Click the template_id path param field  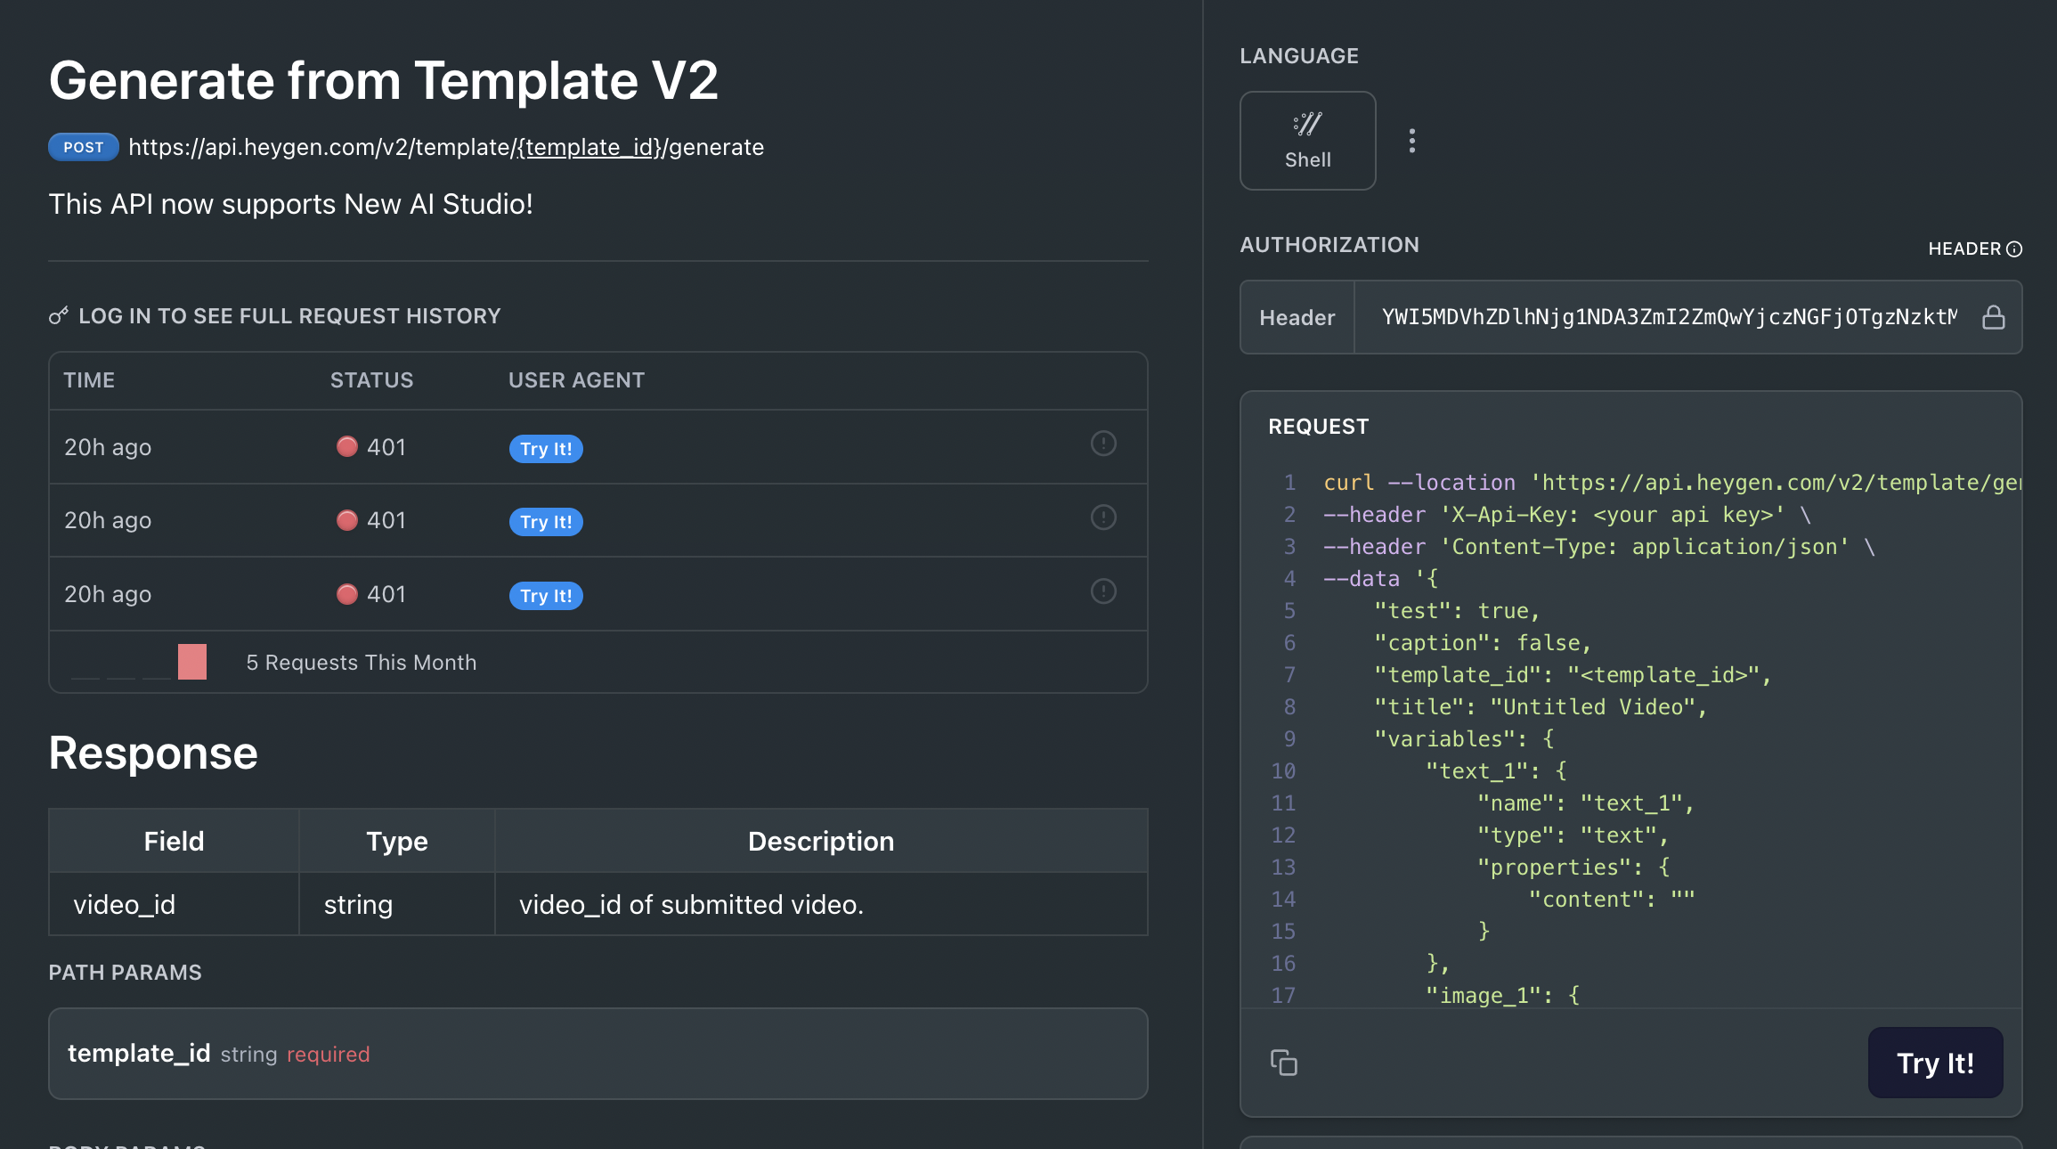click(x=598, y=1054)
